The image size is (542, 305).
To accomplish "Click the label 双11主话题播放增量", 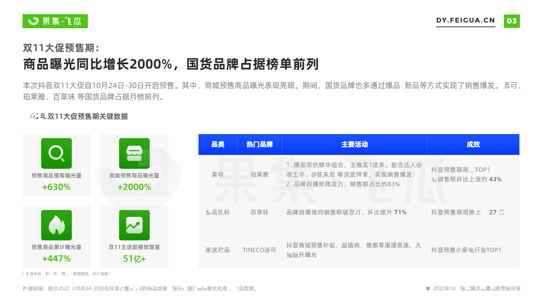I will point(134,247).
